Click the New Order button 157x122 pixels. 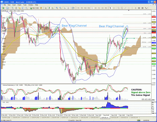click(x=34, y=8)
